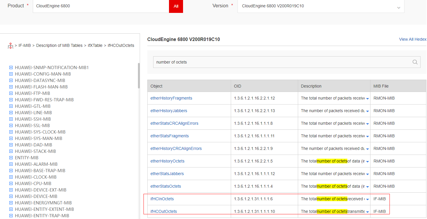Select HUAWEI-CPU-MIB tree item

pyautogui.click(x=33, y=184)
